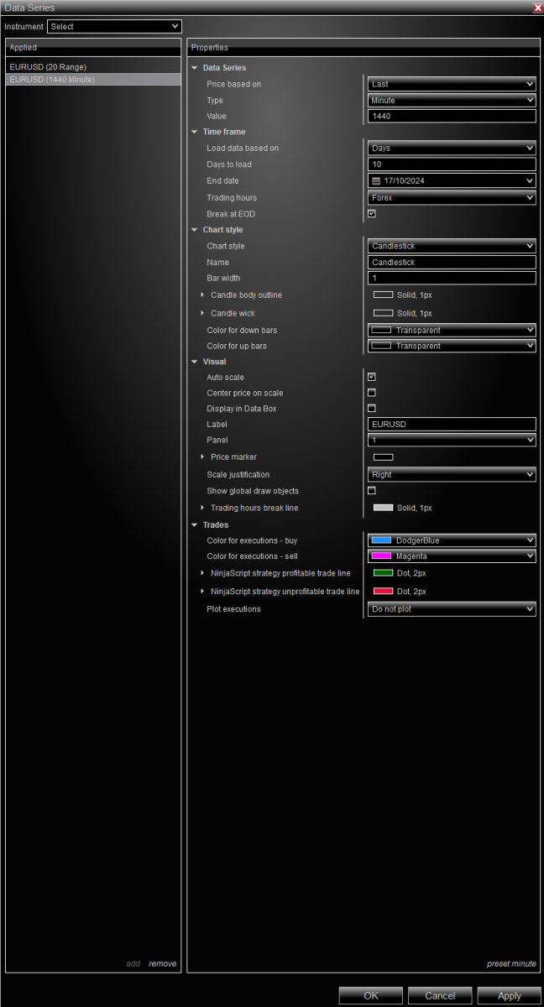Click the Apply button

tap(509, 995)
